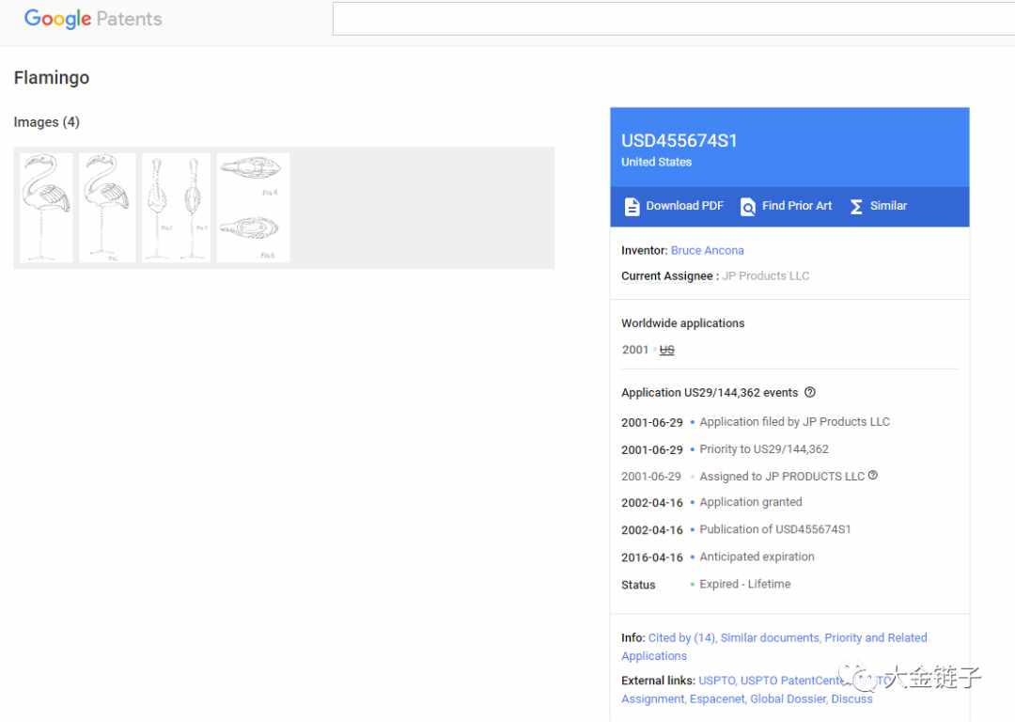
Task: Open USPTO PatentCenter external link
Action: (x=793, y=681)
